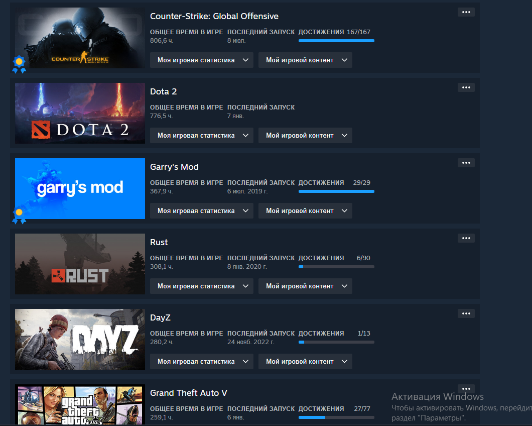Screen dimensions: 532x426
Task: Open the Dota 2 game title link
Action: coord(163,92)
